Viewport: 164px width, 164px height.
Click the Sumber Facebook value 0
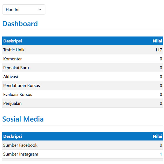(161, 145)
